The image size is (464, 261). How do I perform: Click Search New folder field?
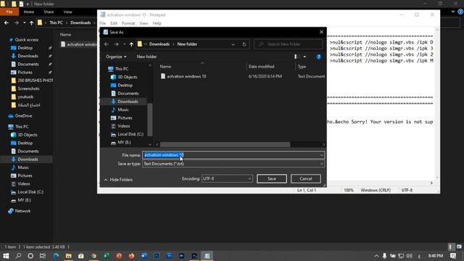[x=288, y=44]
